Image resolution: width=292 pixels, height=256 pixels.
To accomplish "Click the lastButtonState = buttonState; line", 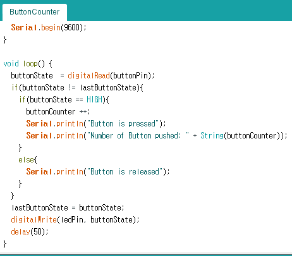I will pos(68,208).
